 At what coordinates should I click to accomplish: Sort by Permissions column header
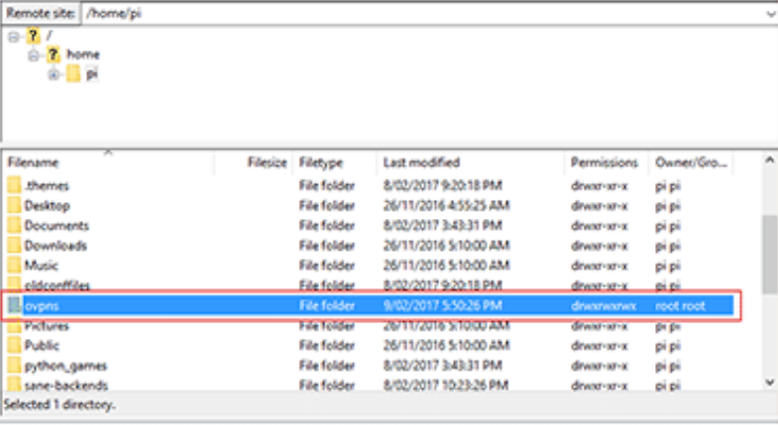point(605,162)
